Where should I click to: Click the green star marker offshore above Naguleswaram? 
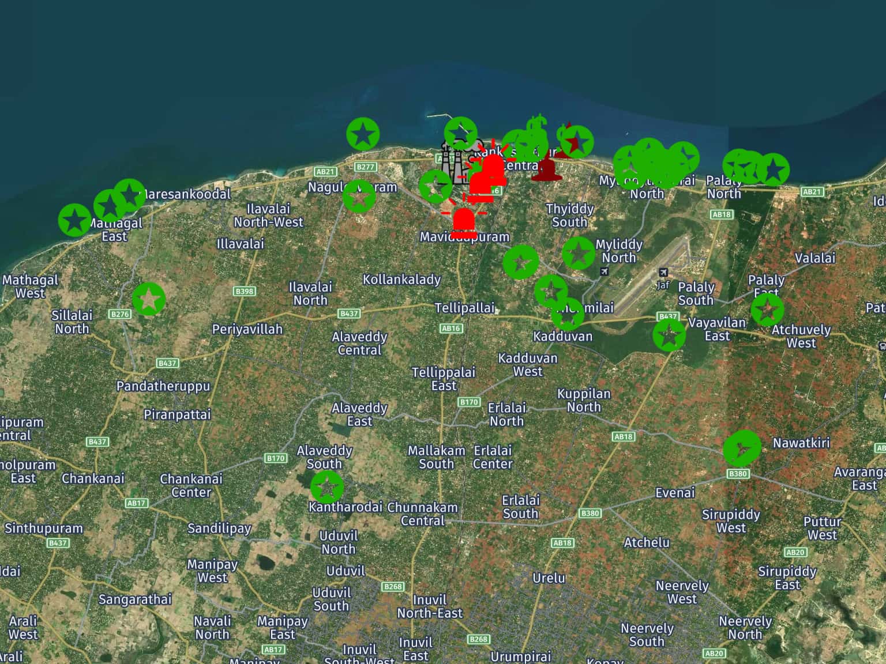[x=363, y=134]
